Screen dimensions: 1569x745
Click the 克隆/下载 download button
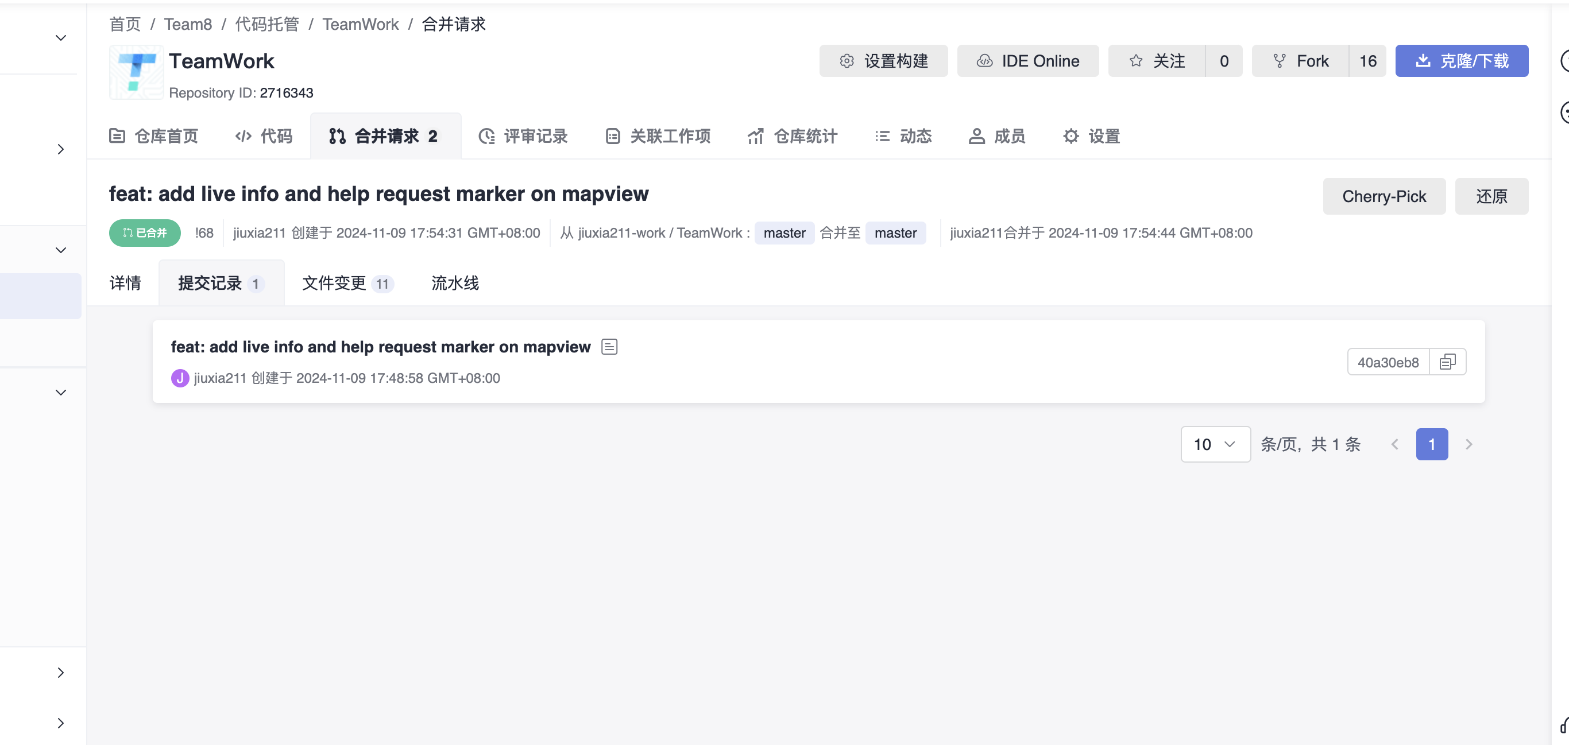(x=1461, y=61)
